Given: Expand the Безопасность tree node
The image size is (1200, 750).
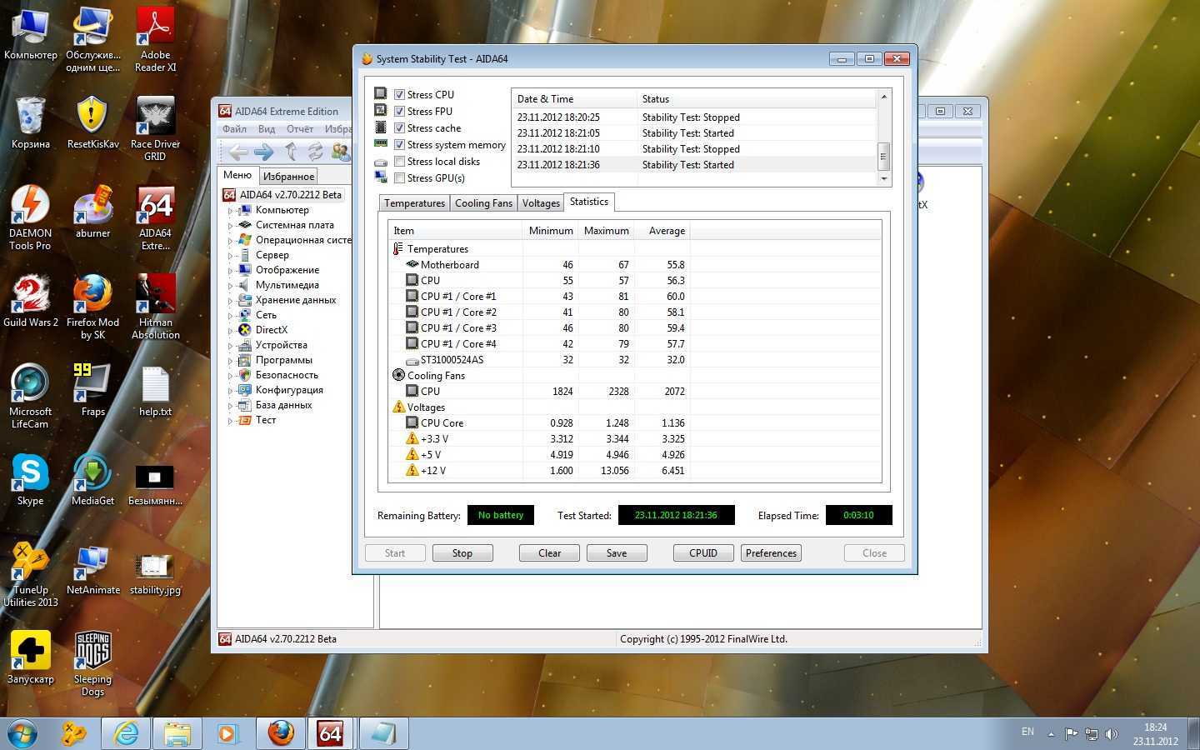Looking at the screenshot, I should click(x=231, y=376).
